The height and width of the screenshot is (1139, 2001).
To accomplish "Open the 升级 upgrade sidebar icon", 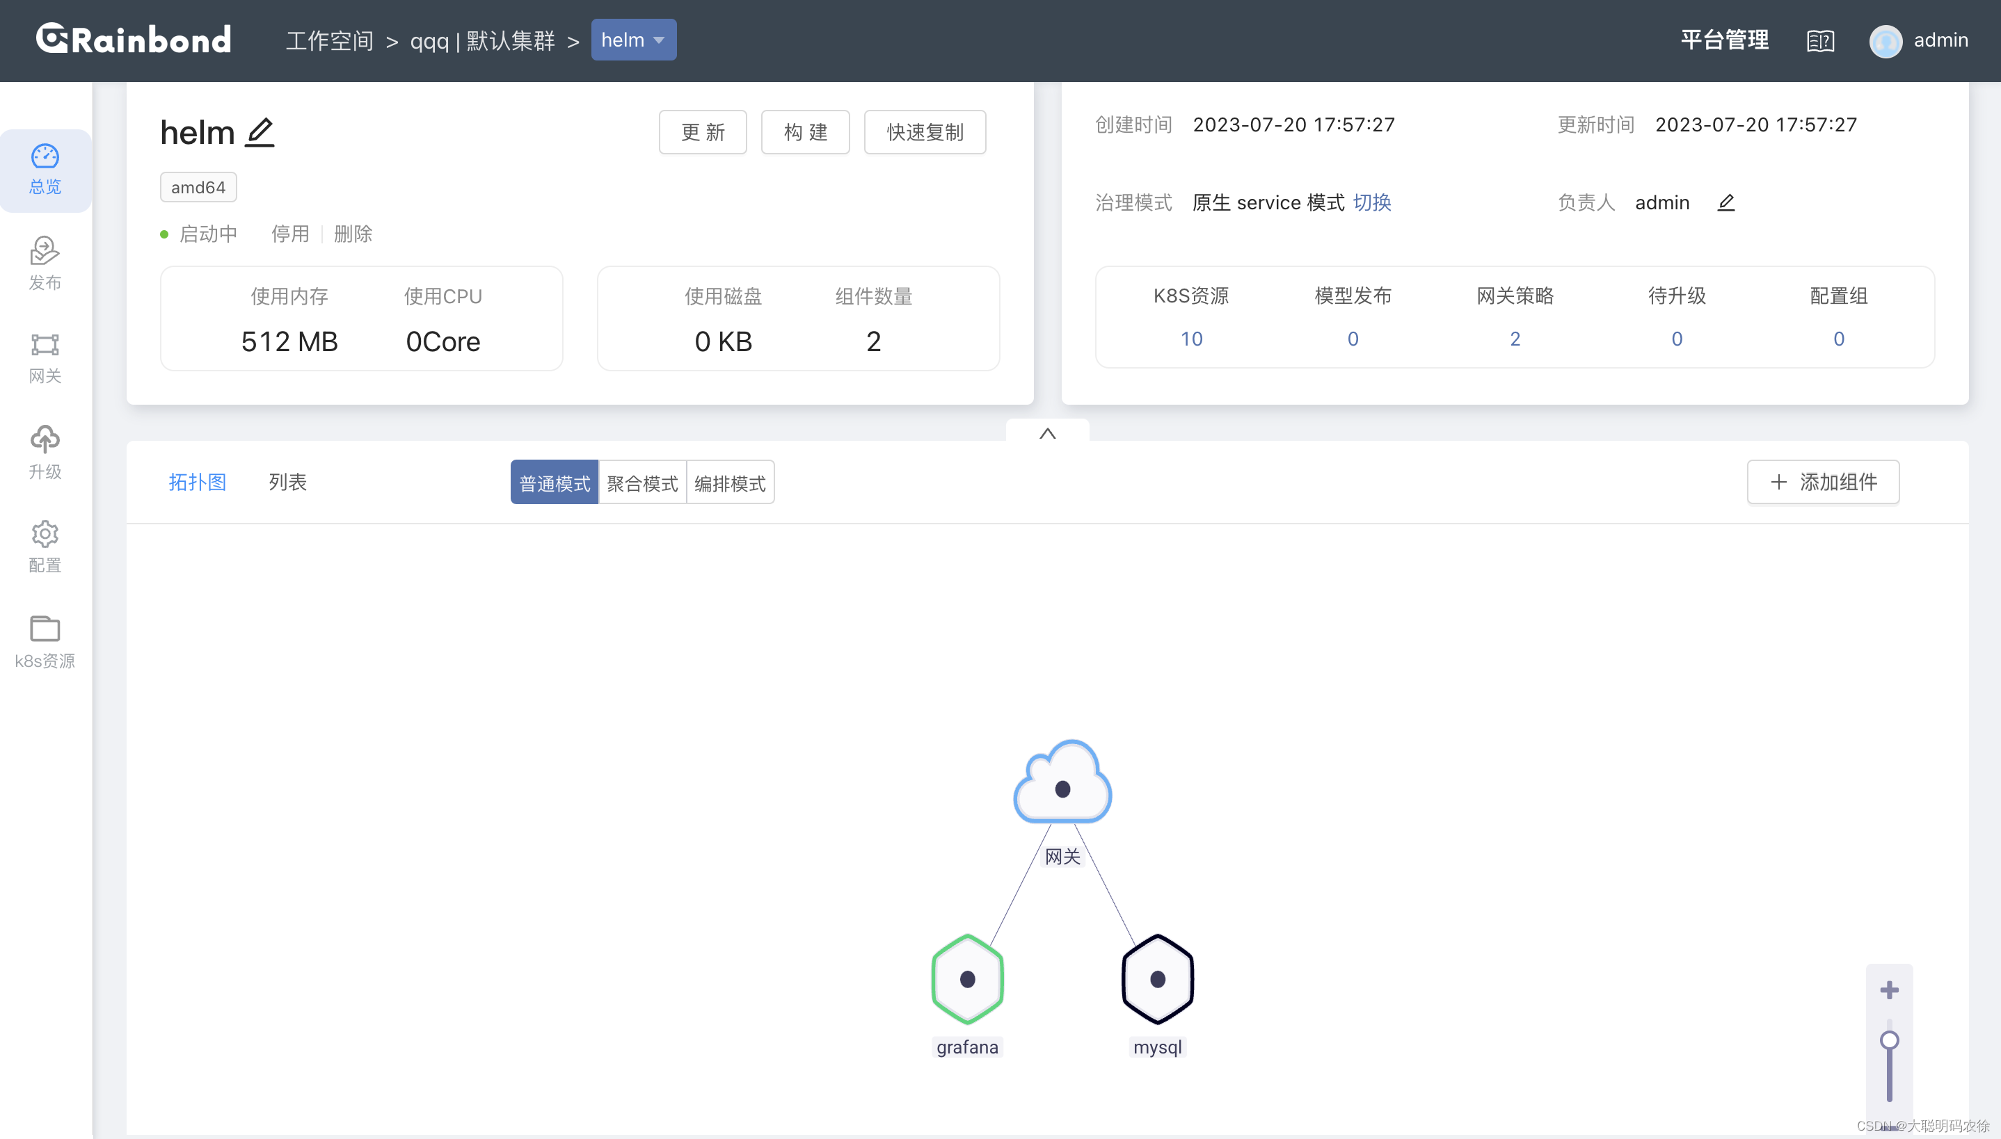I will 45,439.
